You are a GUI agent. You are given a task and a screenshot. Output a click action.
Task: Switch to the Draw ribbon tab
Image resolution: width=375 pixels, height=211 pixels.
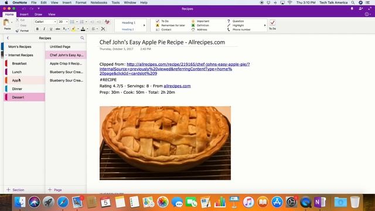(x=38, y=14)
